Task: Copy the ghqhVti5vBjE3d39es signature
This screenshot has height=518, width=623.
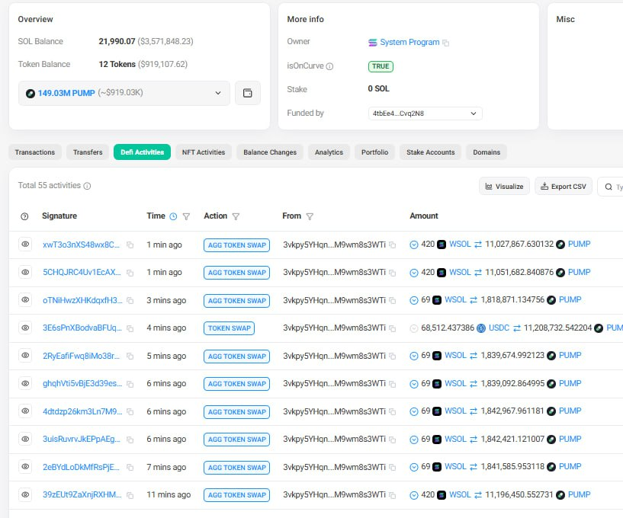Action: tap(130, 384)
